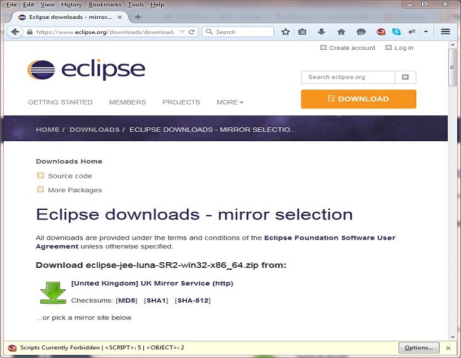Image resolution: width=461 pixels, height=358 pixels.
Task: Click NoScript icon in the notification bar
Action: click(x=12, y=348)
